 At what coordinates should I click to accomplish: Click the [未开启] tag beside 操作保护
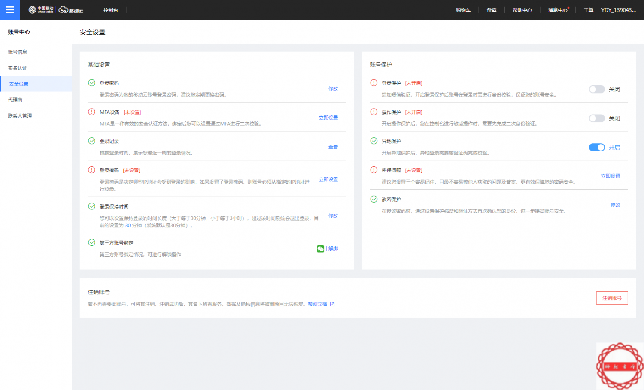pos(414,112)
